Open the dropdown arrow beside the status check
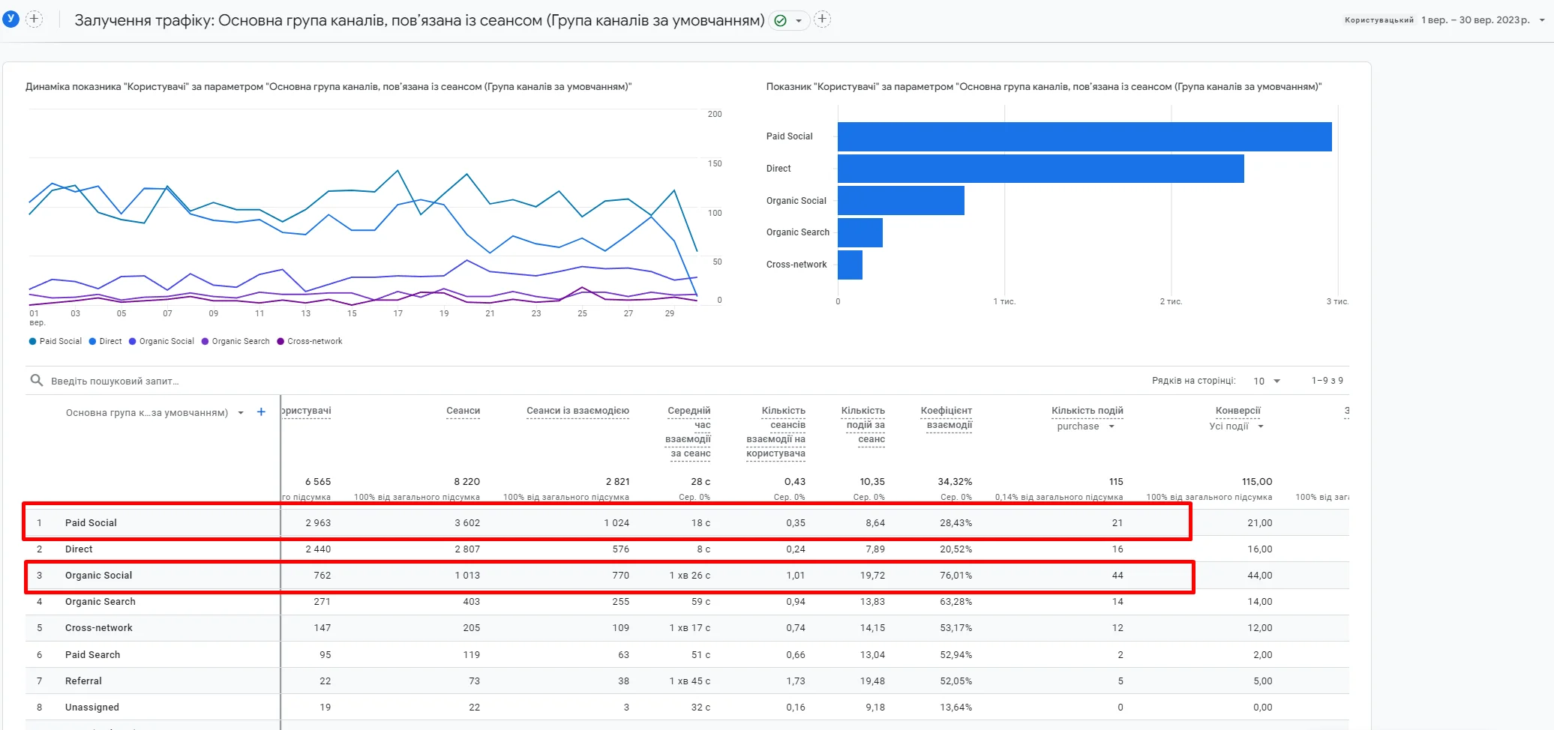The height and width of the screenshot is (730, 1554). pos(799,21)
